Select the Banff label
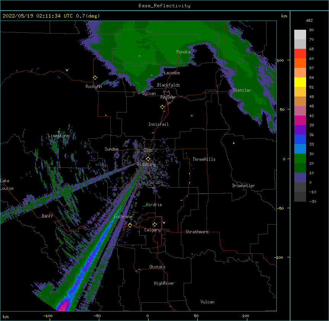This screenshot has height=321, width=329. [47, 216]
